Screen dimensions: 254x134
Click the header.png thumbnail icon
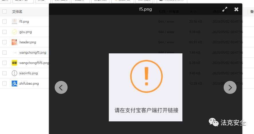point(14,42)
